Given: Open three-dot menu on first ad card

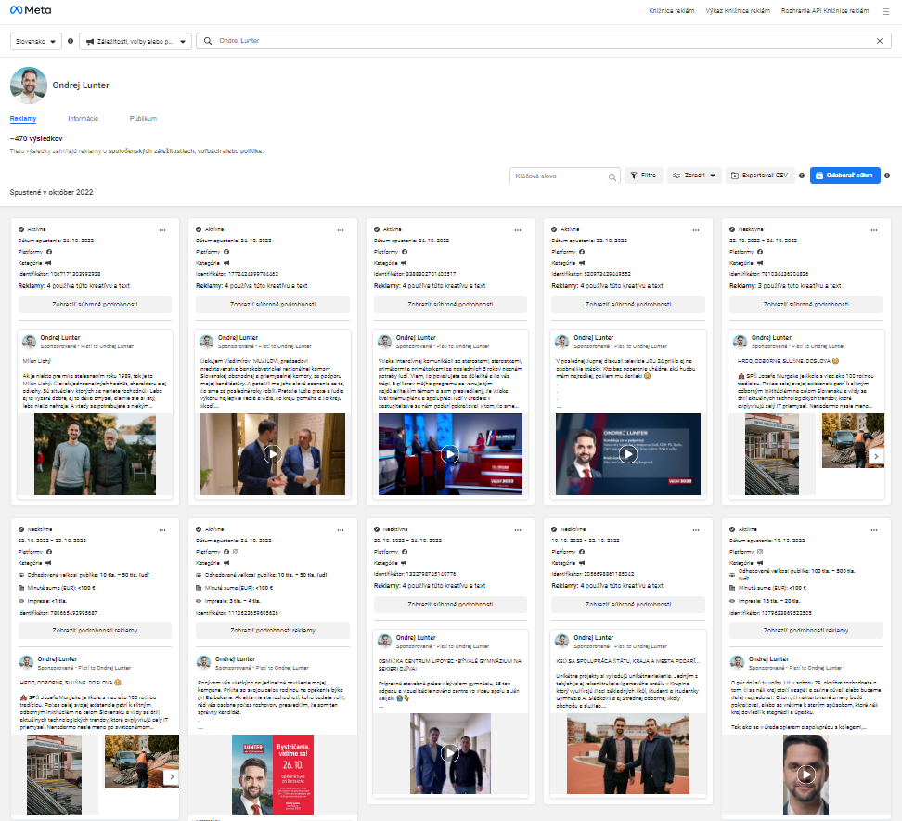Looking at the screenshot, I should point(163,228).
